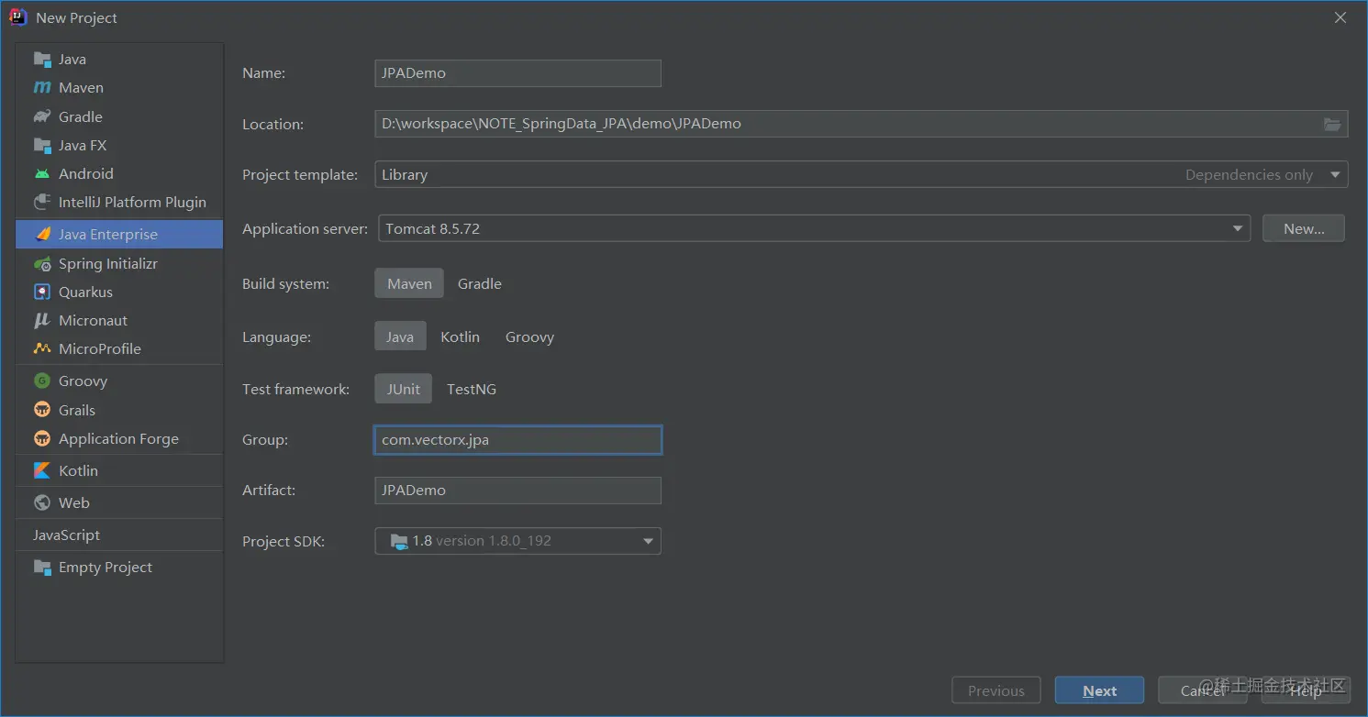Click the Previous button

click(x=995, y=690)
